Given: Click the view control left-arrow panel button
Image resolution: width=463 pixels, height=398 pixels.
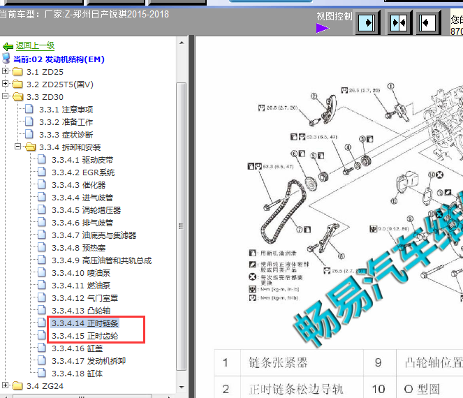Looking at the screenshot, I should click(x=428, y=22).
